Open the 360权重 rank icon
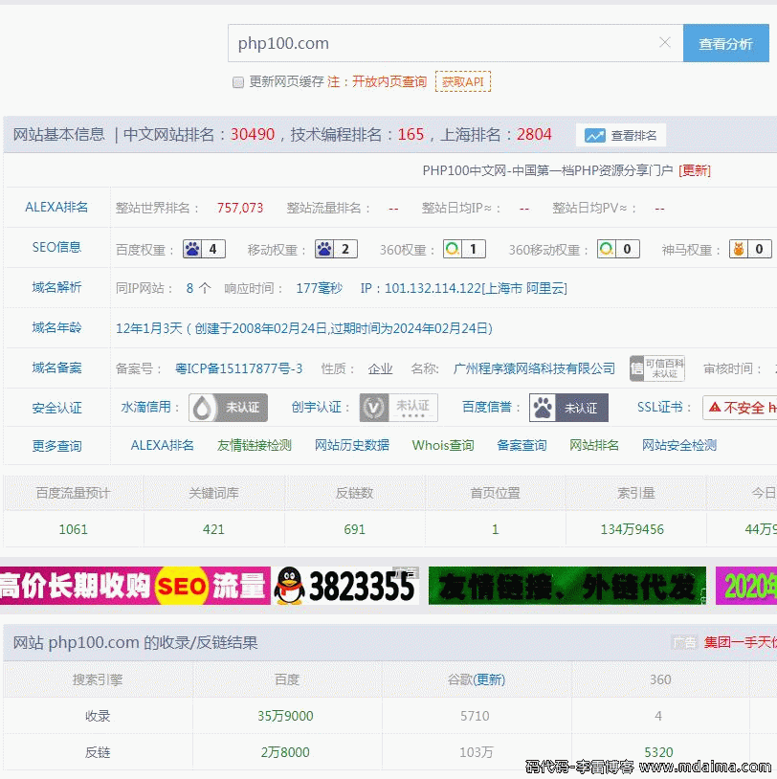Viewport: 777px width, 779px height. 450,247
